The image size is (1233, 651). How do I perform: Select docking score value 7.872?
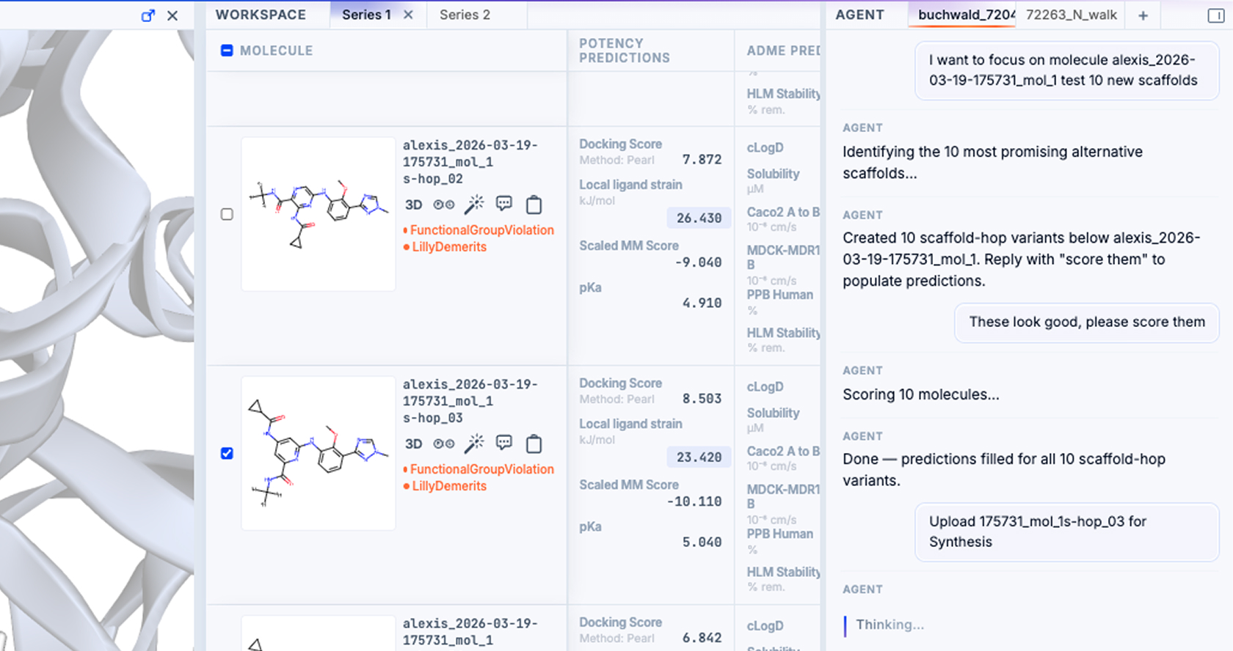point(702,159)
